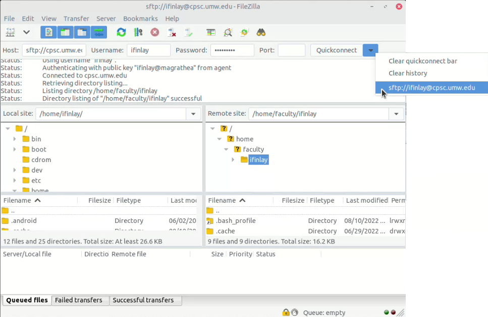Sort remote files by Filetype column
Viewport: 488px width, 317px height.
[x=325, y=200]
